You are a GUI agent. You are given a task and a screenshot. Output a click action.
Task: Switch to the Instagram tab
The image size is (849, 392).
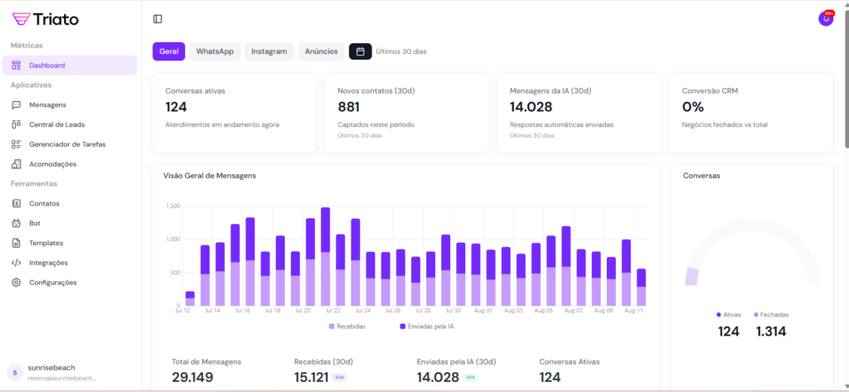click(269, 51)
